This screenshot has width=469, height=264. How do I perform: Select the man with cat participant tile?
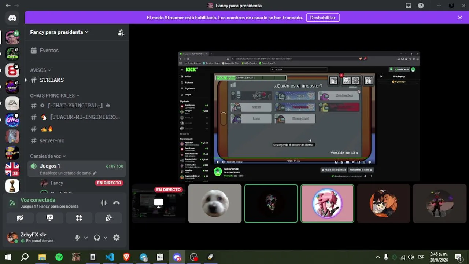point(384,203)
